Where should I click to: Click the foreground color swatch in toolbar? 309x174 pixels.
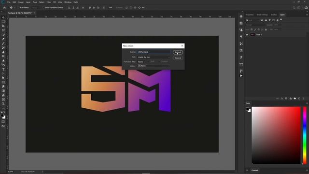click(x=2, y=116)
